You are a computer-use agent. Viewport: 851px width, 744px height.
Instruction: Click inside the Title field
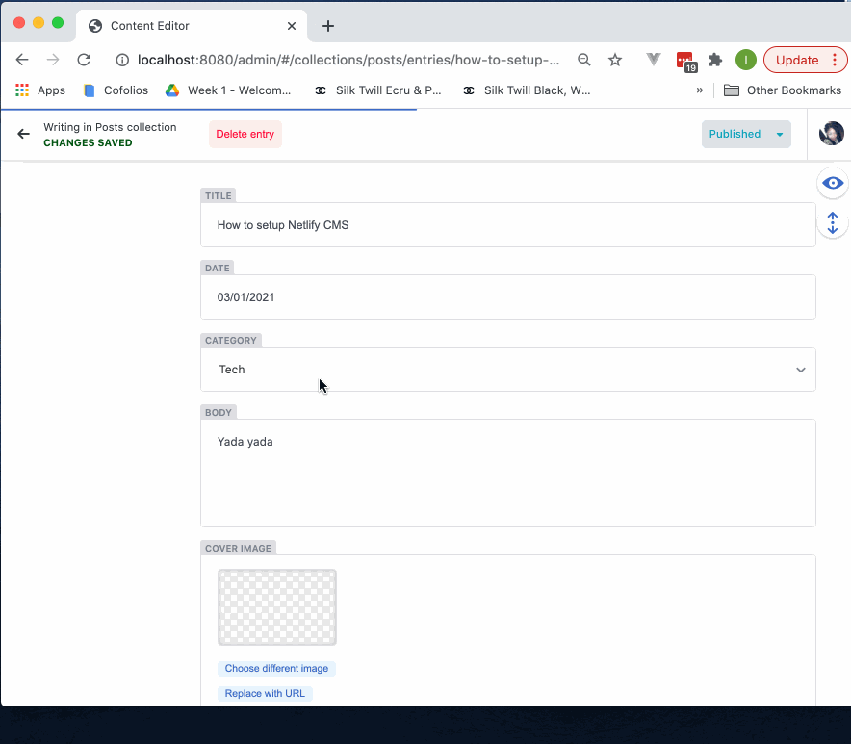pos(508,224)
